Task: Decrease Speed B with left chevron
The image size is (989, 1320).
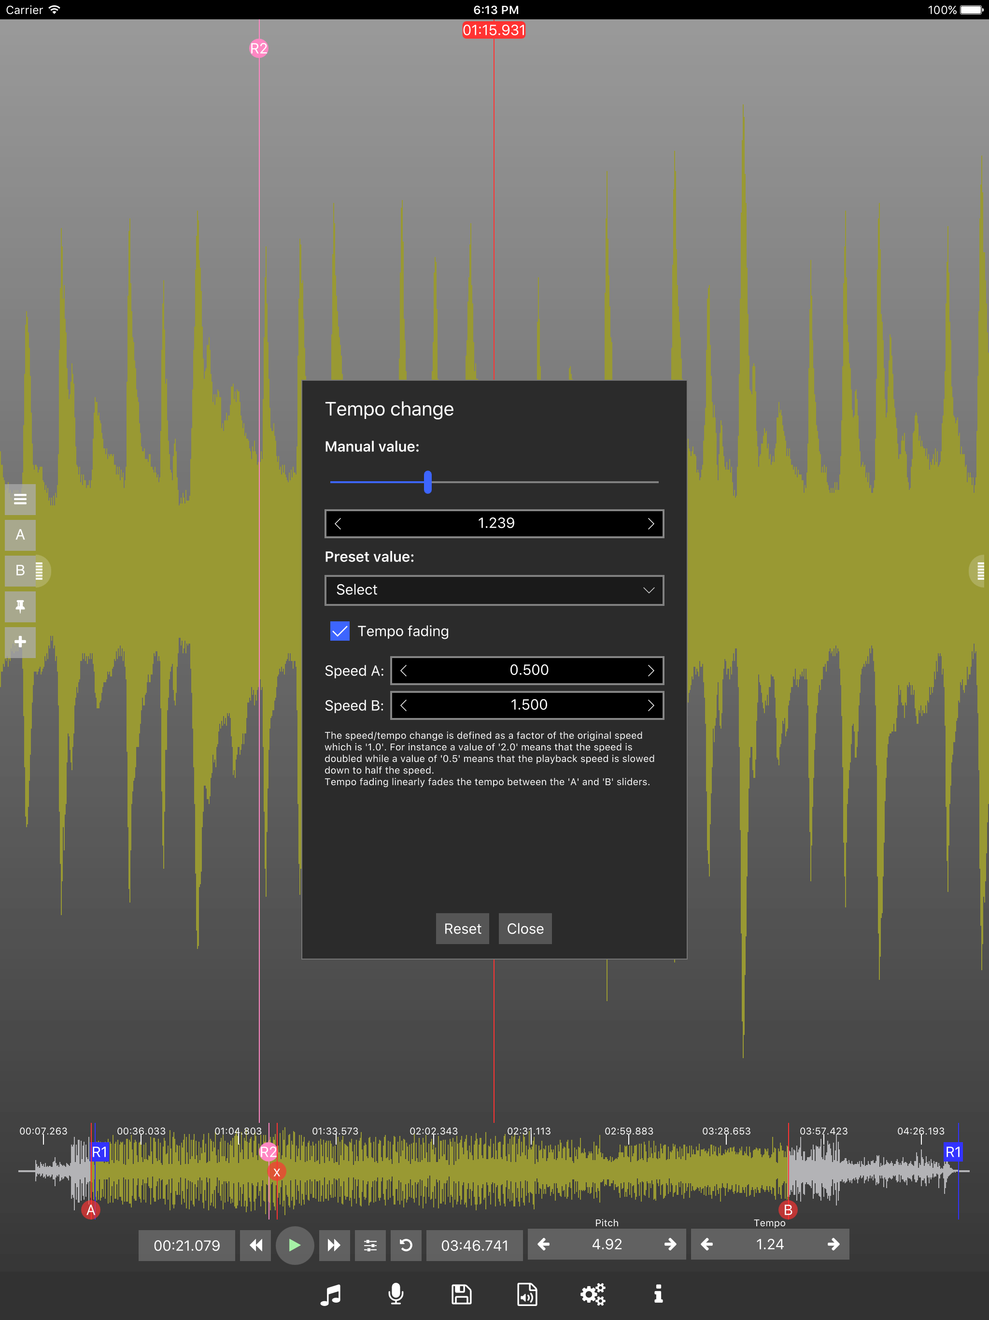Action: pyautogui.click(x=404, y=705)
